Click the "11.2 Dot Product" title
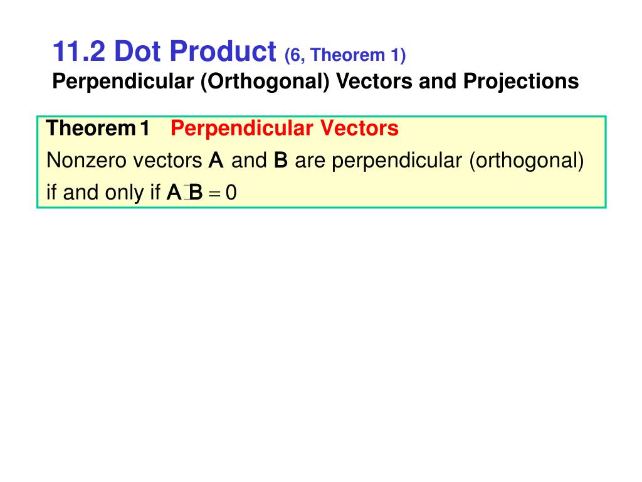This screenshot has height=482, width=642. tap(165, 51)
